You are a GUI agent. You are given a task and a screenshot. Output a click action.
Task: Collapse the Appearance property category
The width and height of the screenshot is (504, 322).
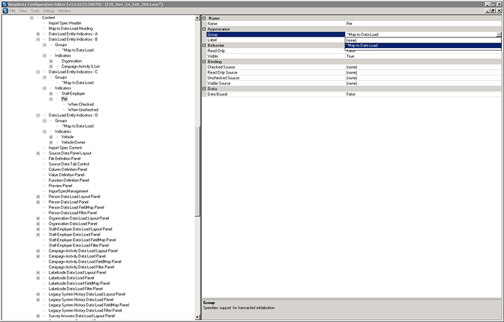coord(204,29)
